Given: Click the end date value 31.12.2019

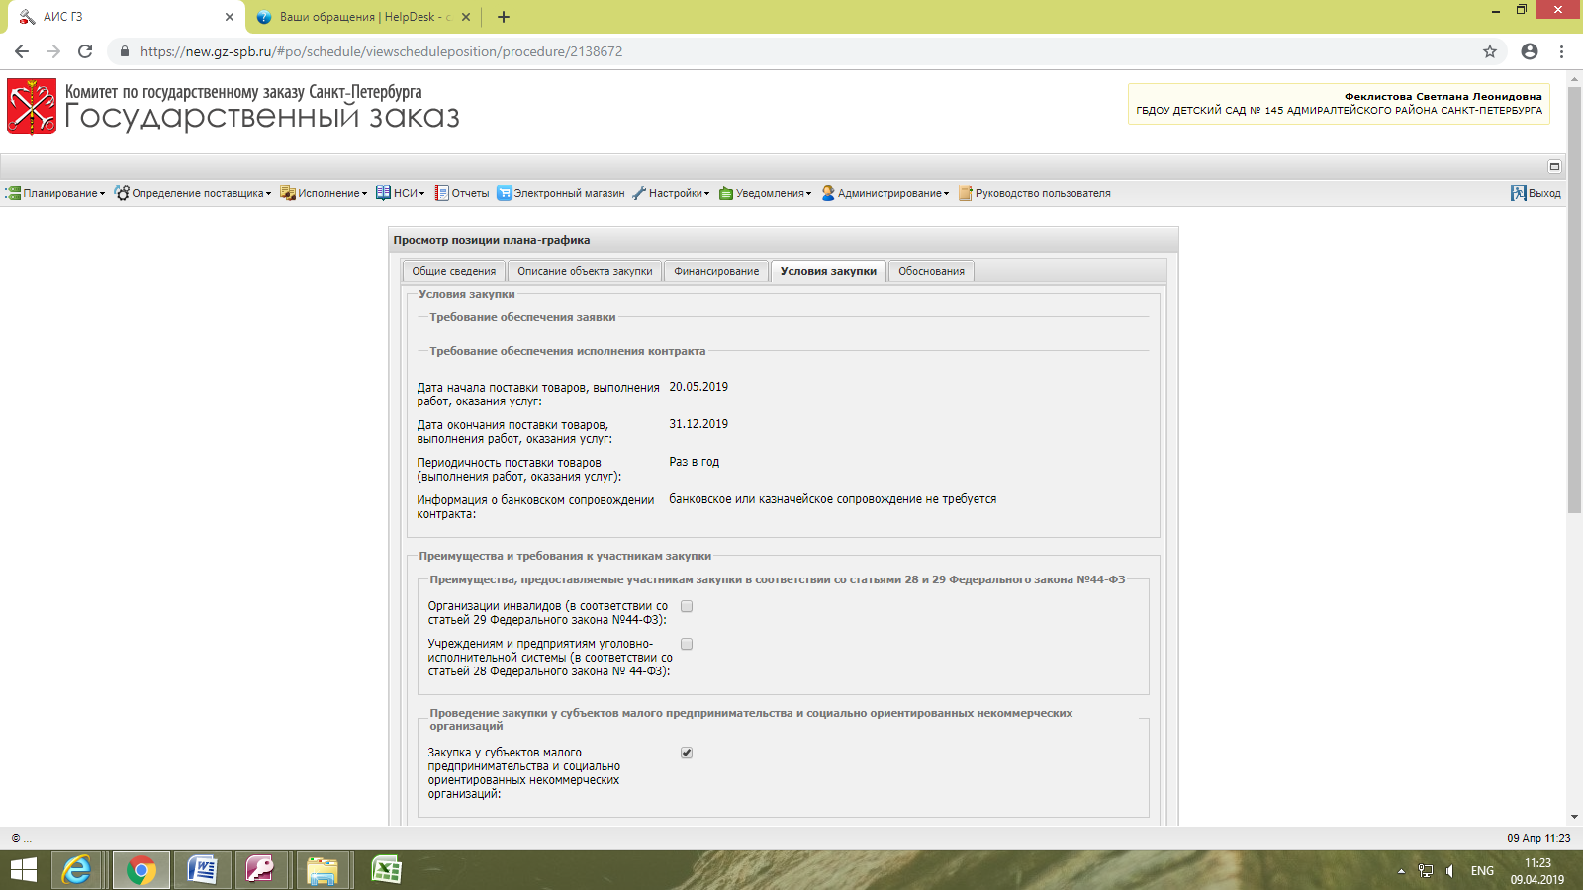Looking at the screenshot, I should click(698, 424).
